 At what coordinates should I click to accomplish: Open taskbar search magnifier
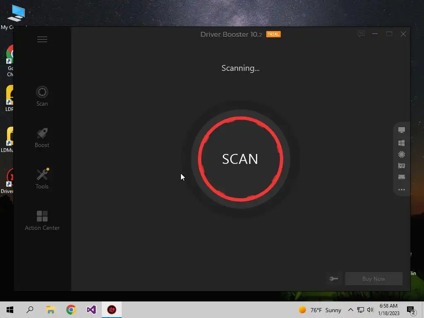coord(30,310)
